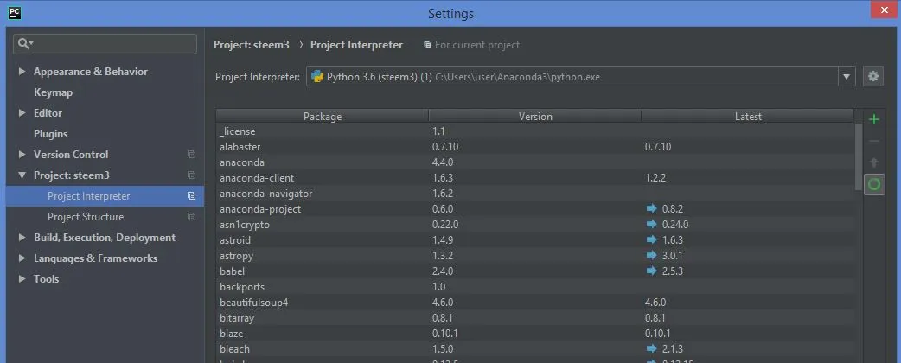901x363 pixels.
Task: Click Project: steem3 breadcrumb
Action: 251,45
